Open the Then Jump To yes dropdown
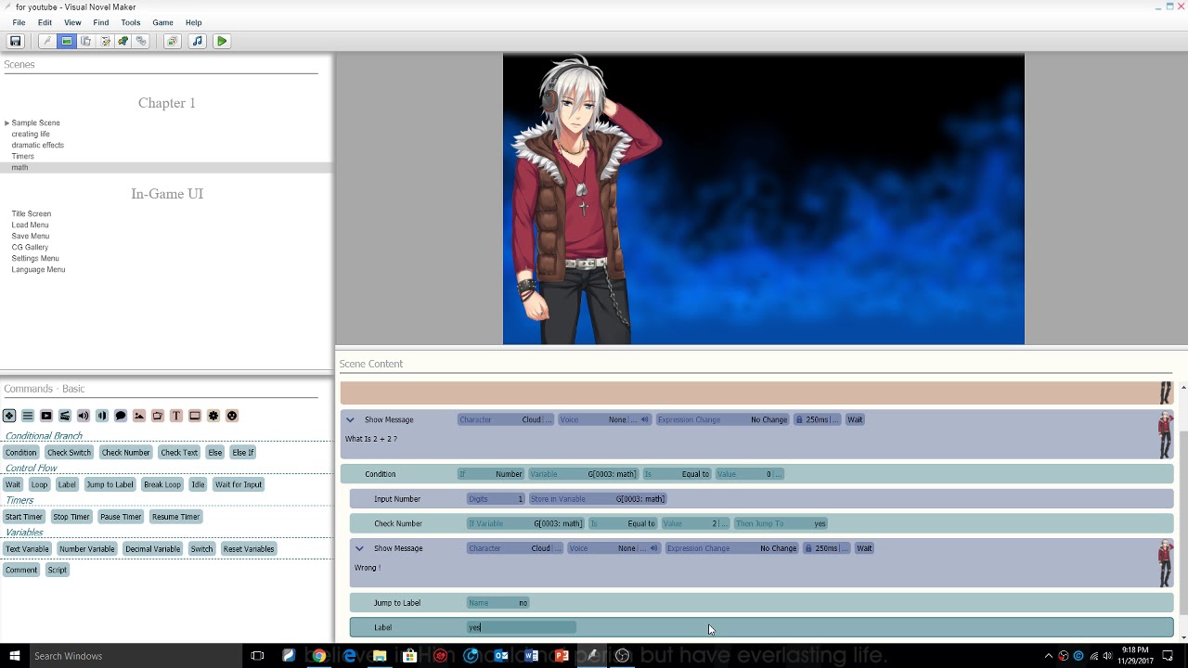 (781, 523)
